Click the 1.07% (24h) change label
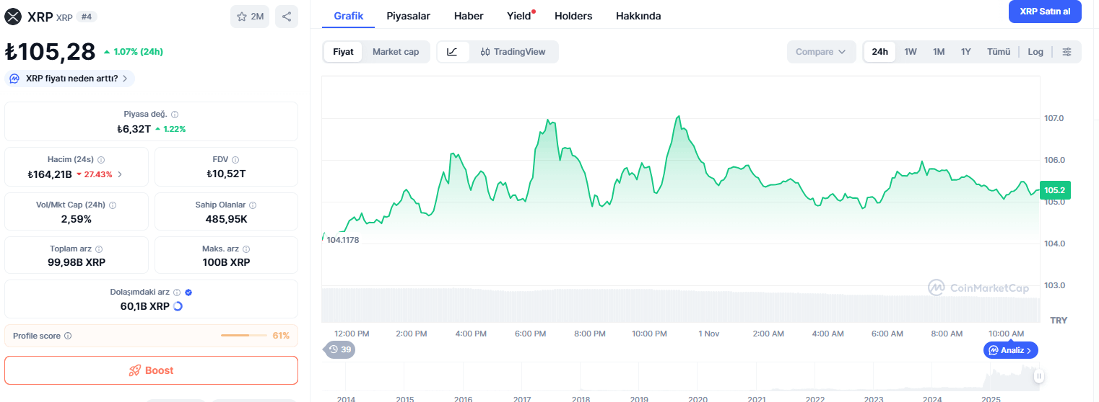 134,52
